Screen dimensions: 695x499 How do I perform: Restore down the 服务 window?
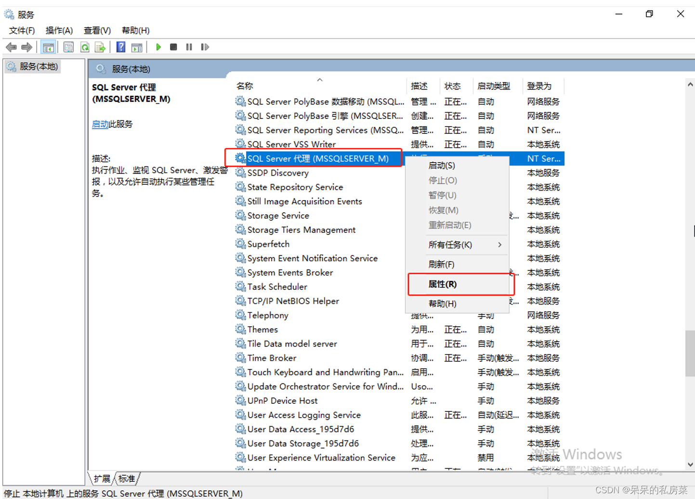[649, 14]
